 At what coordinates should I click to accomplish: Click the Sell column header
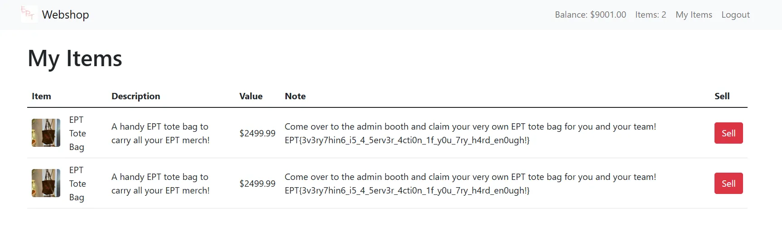(722, 96)
